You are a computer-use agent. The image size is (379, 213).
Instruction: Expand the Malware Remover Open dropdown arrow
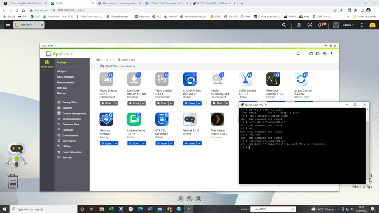pos(115,143)
